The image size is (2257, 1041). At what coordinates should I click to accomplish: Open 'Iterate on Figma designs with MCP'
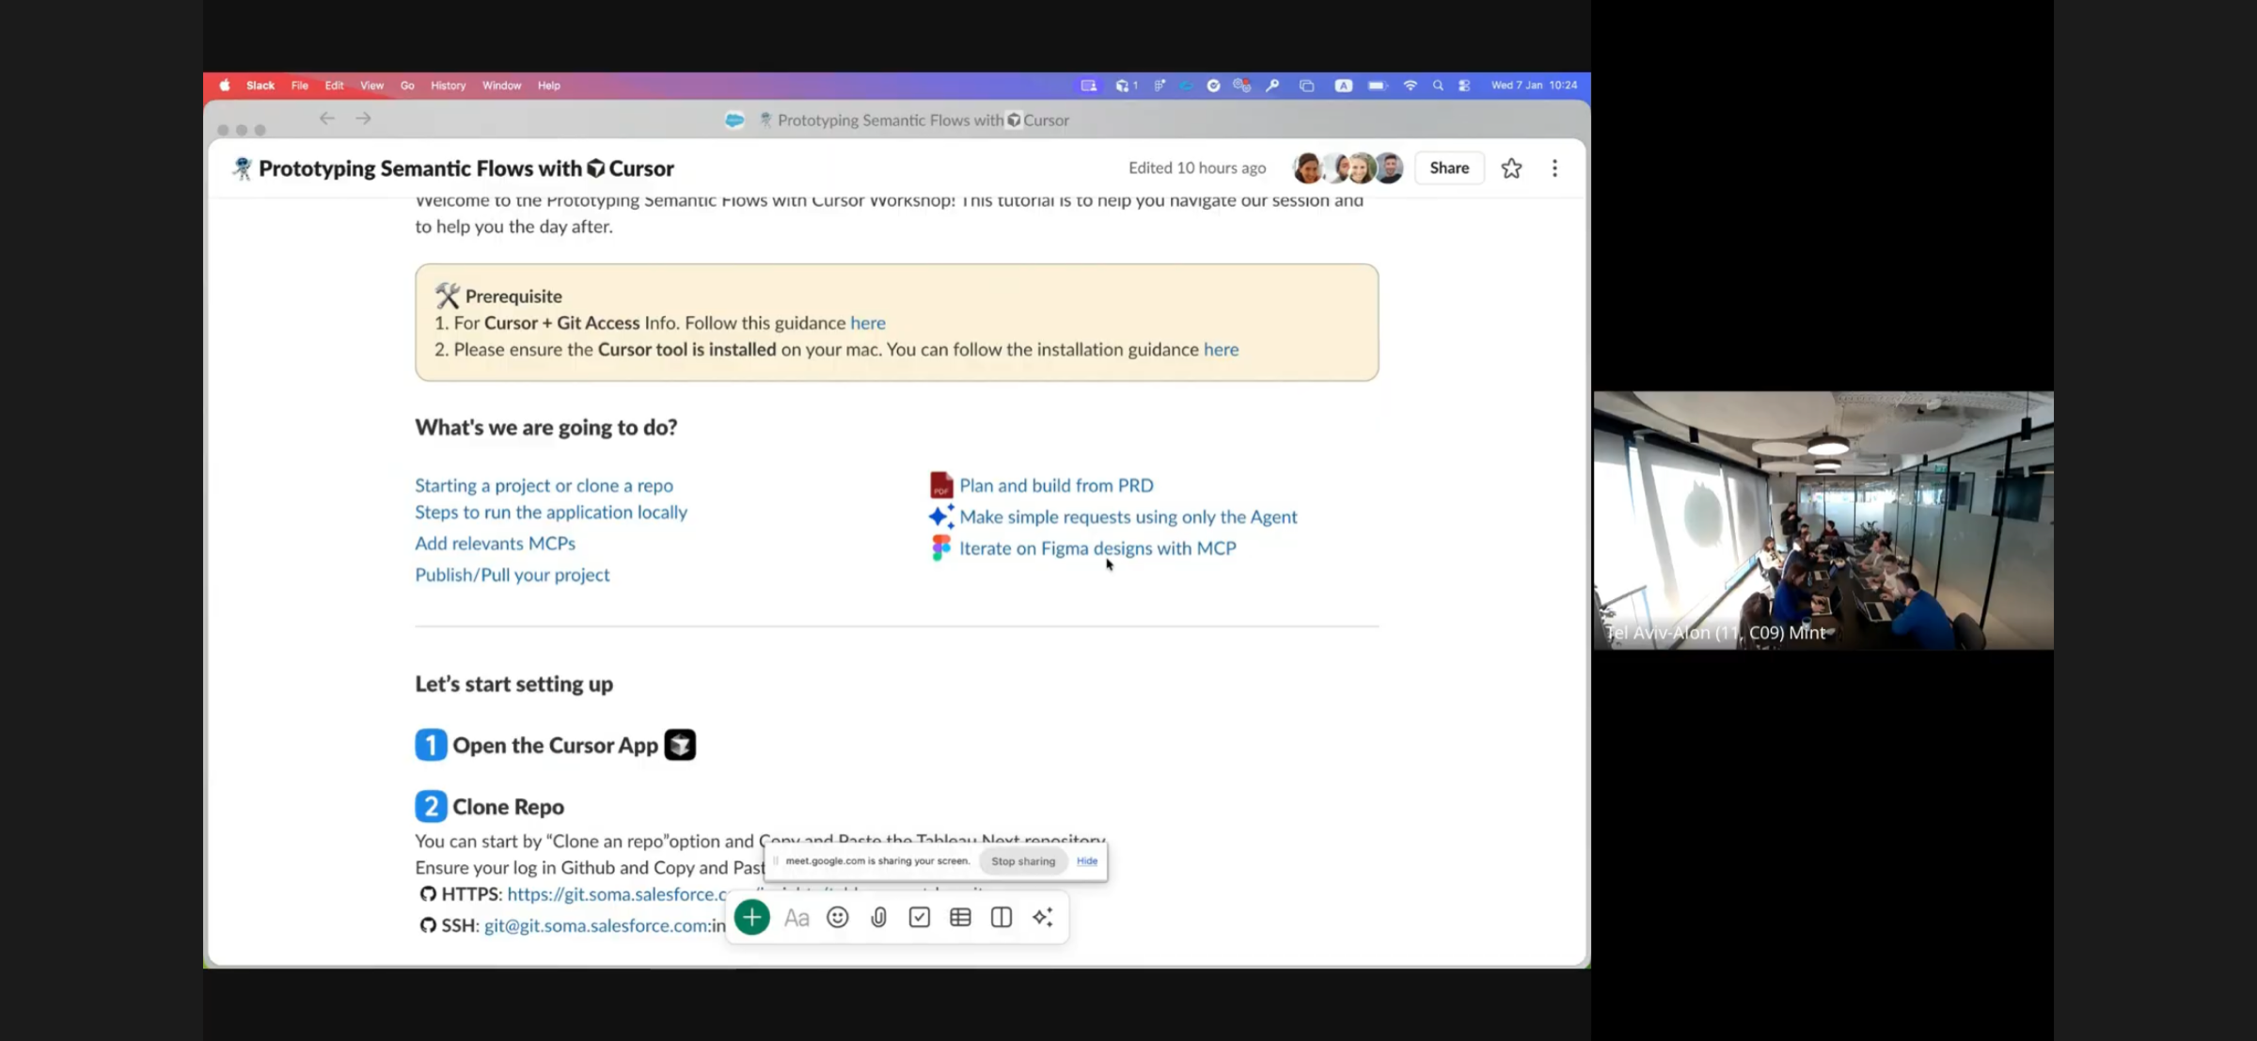tap(1097, 548)
